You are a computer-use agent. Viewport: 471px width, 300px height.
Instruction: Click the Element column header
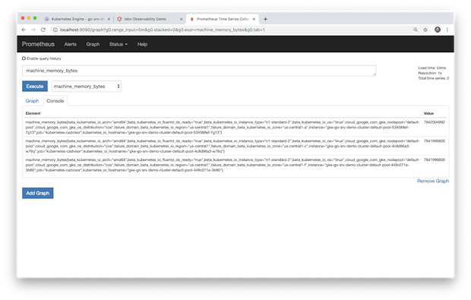(x=33, y=113)
